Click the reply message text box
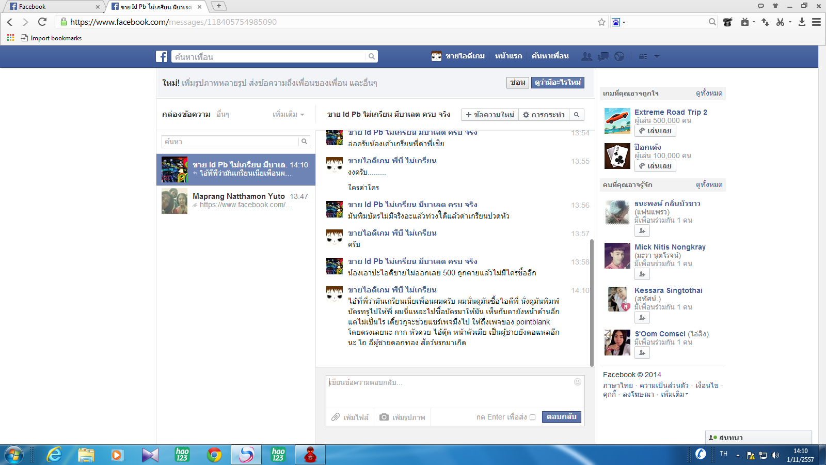The image size is (826, 465). point(455,391)
